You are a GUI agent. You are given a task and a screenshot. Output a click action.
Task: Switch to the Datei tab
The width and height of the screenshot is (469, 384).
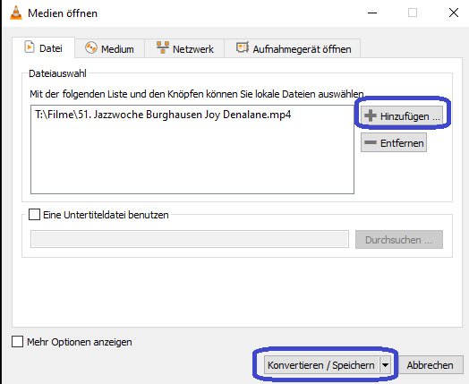tap(43, 47)
